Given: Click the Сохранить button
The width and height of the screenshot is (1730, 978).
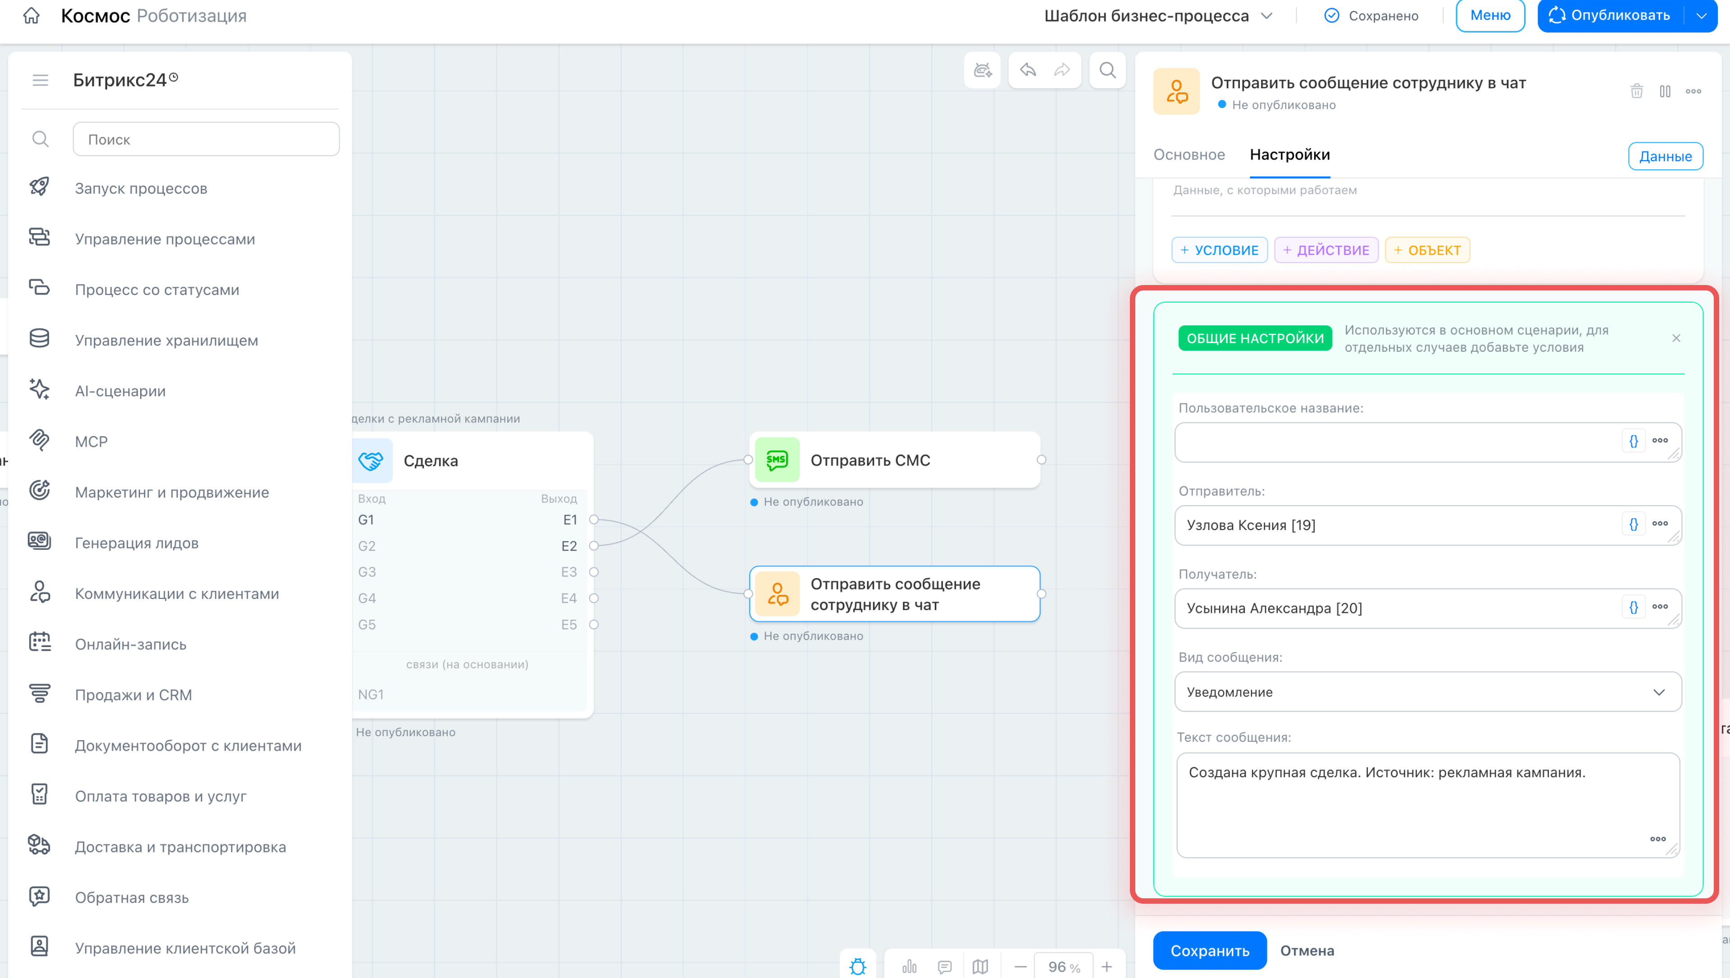Looking at the screenshot, I should point(1210,950).
